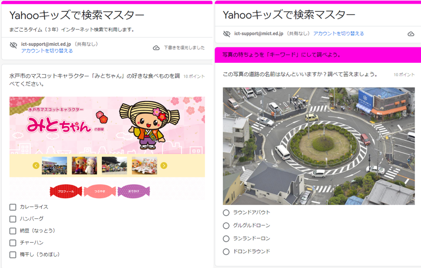Image resolution: width=421 pixels, height=268 pixels.
Task: Click the crossed-eye icon in left form
Action: [x=13, y=45]
